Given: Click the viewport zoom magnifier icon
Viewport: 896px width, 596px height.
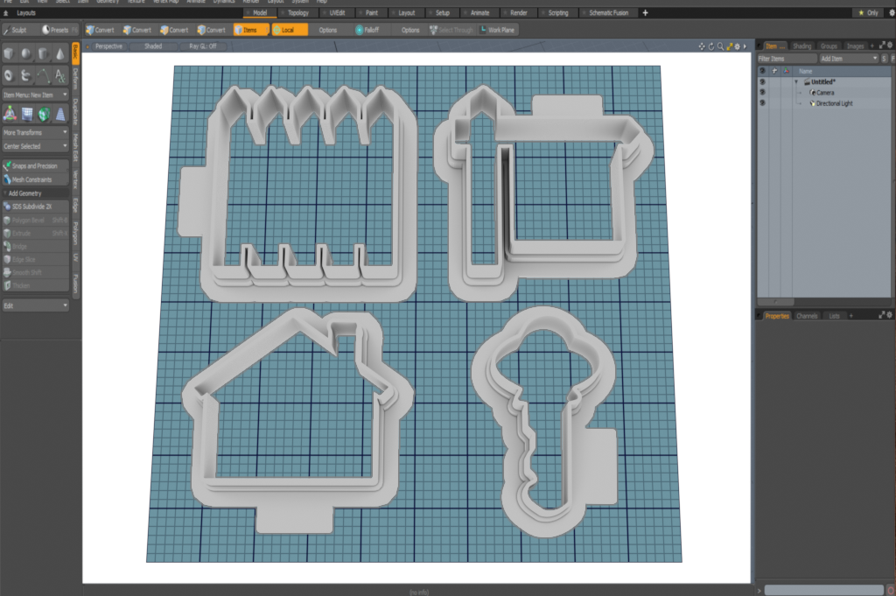Looking at the screenshot, I should coord(721,46).
